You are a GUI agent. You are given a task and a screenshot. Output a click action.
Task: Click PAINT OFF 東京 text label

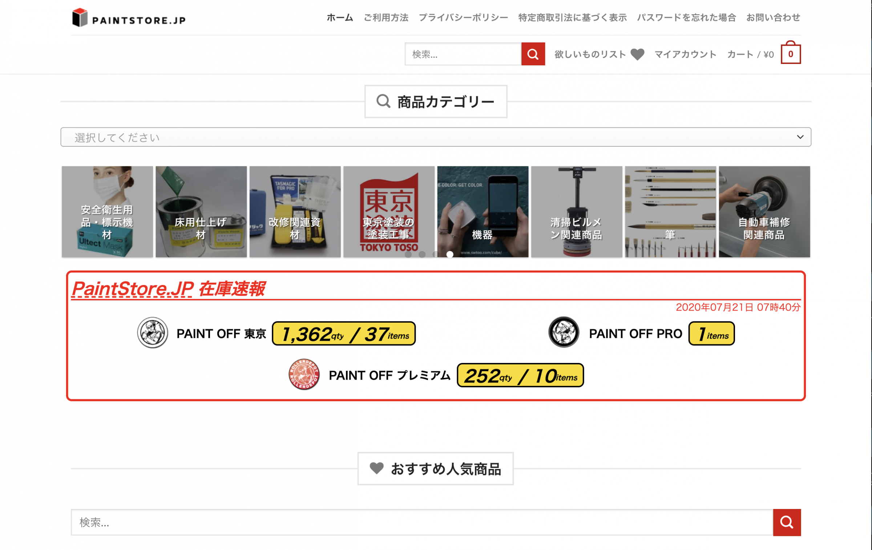tap(221, 333)
